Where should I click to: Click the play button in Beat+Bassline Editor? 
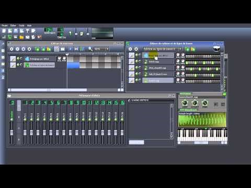(x=130, y=49)
